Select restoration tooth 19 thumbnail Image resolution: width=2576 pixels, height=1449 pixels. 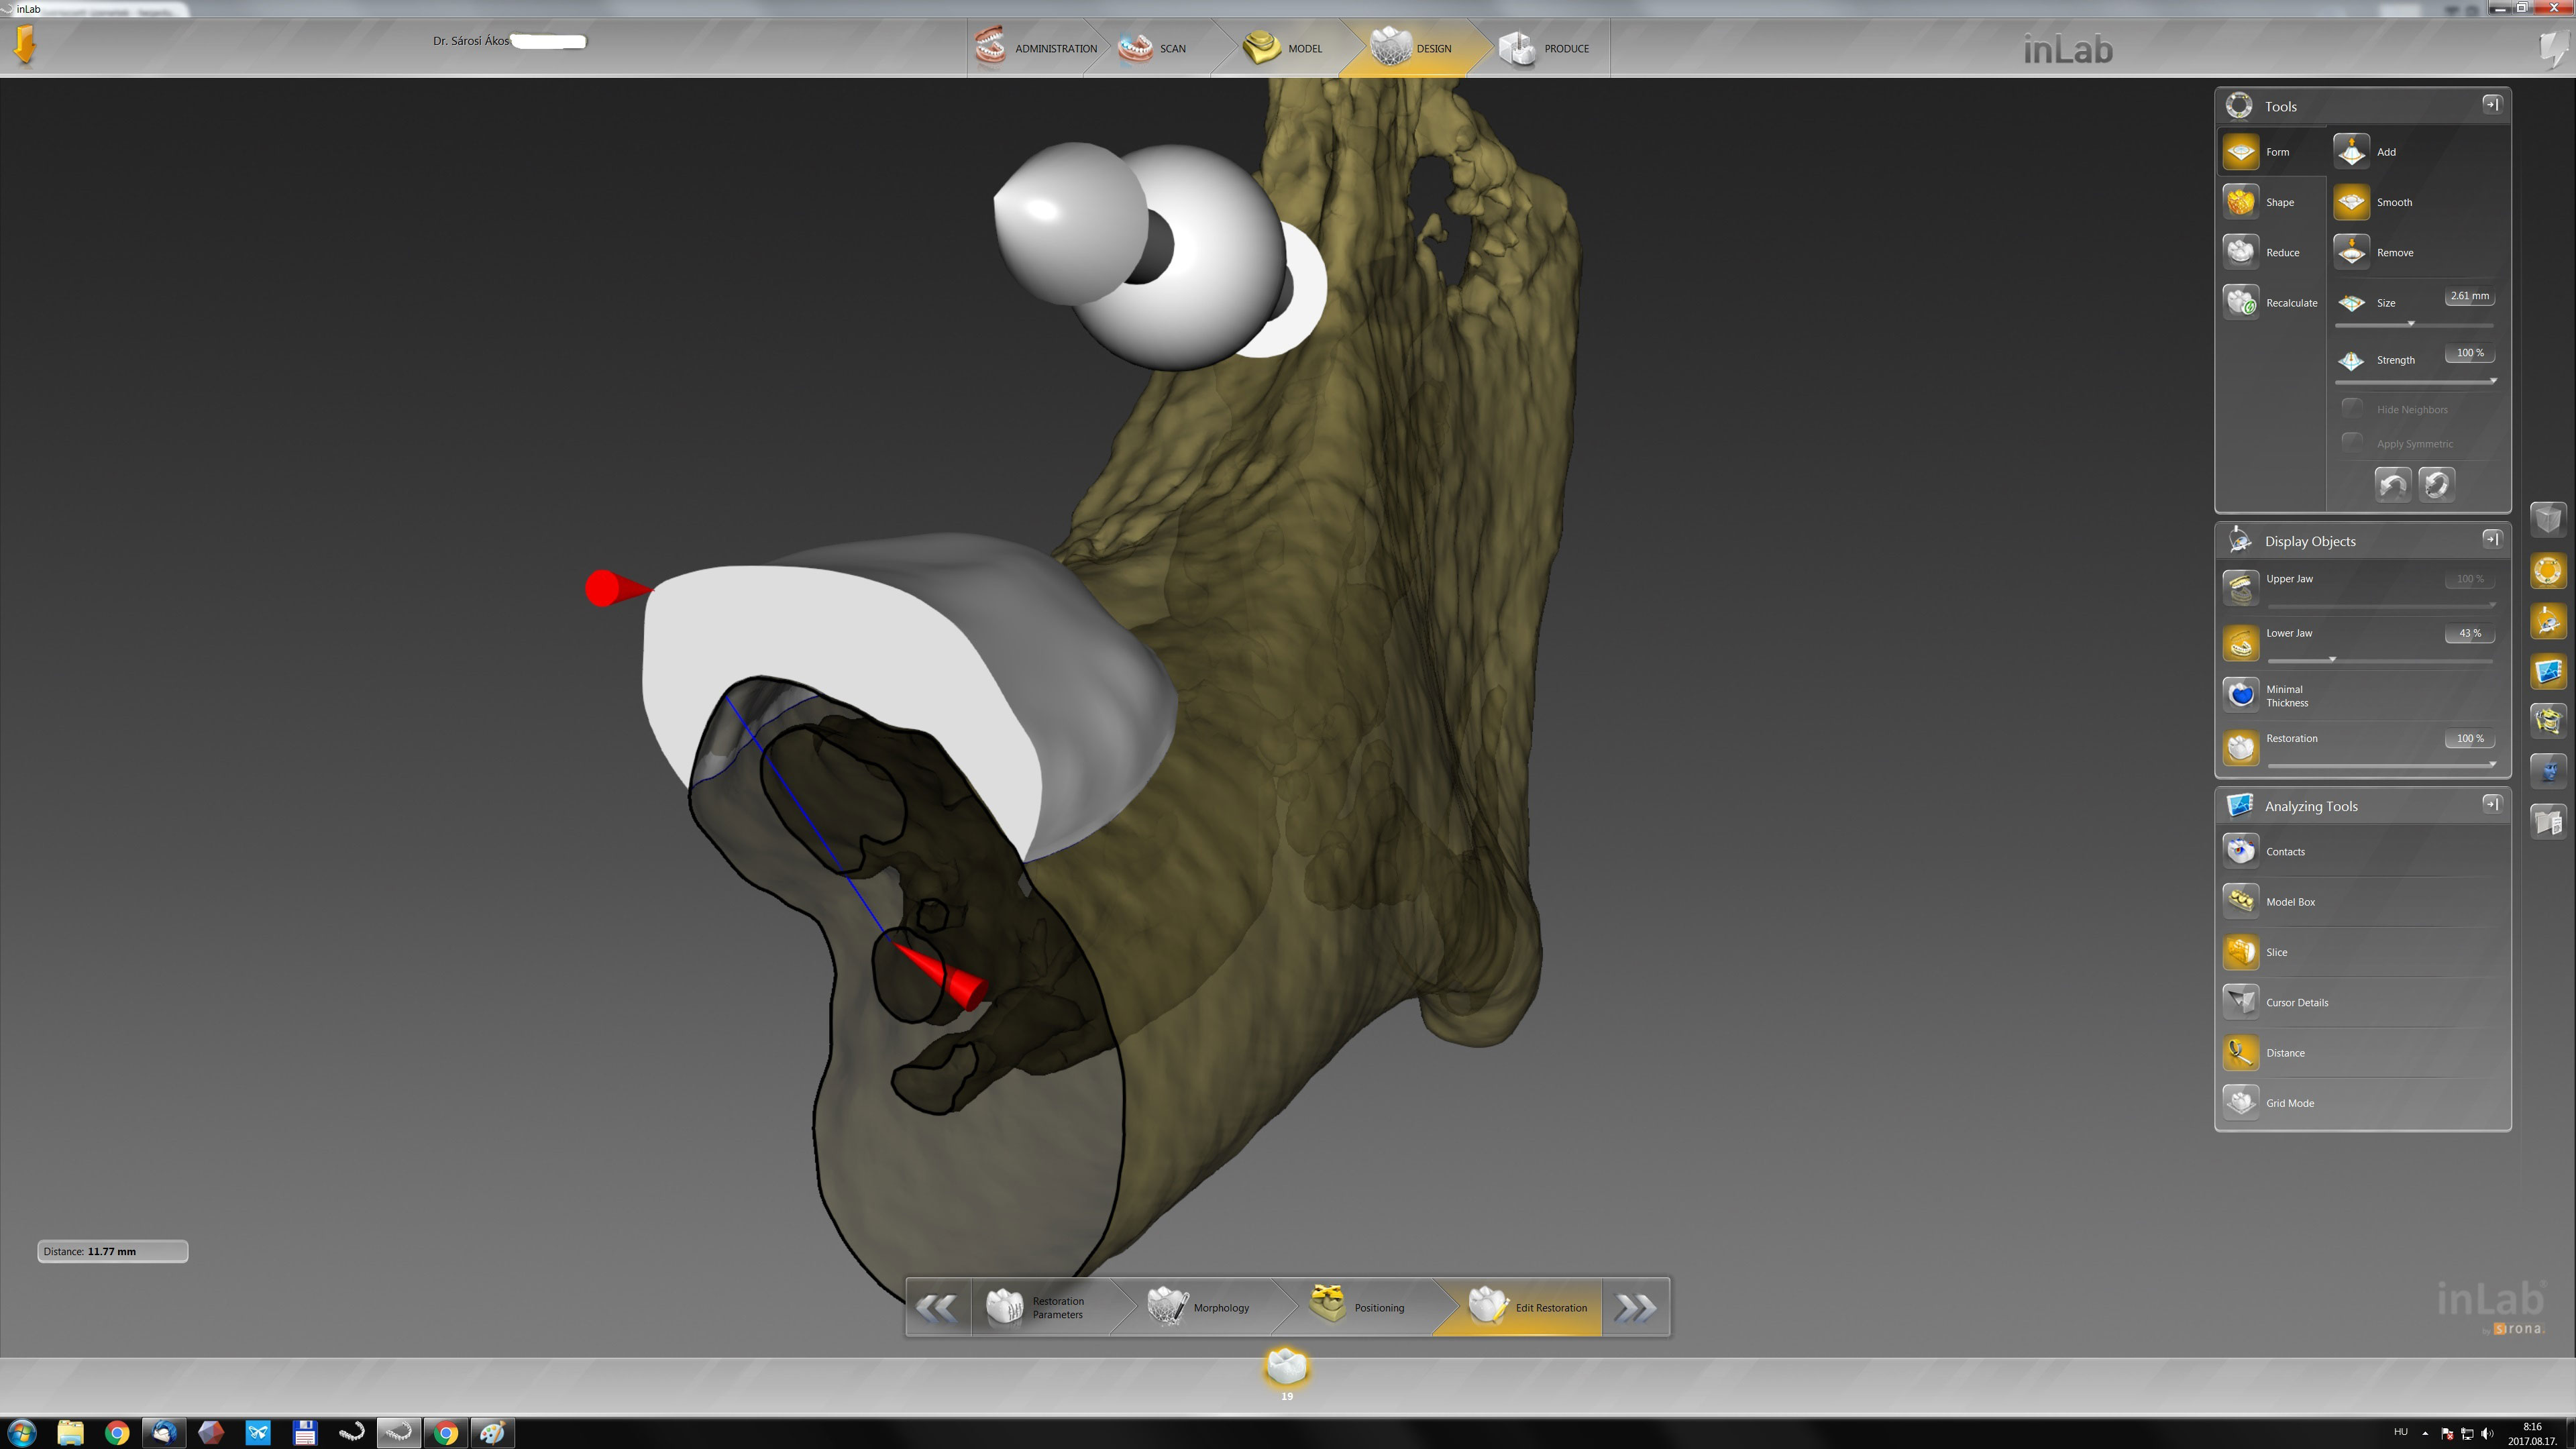(1286, 1367)
